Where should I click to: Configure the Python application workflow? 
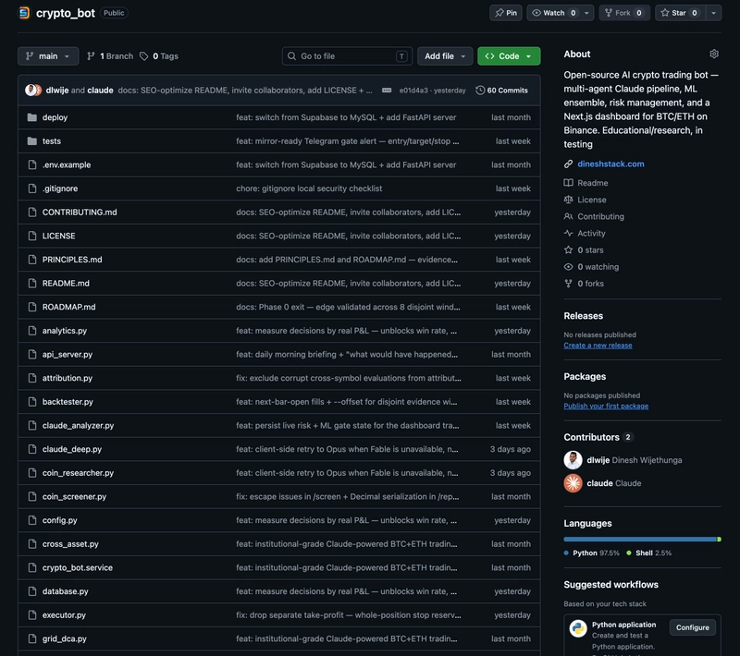[x=692, y=627]
